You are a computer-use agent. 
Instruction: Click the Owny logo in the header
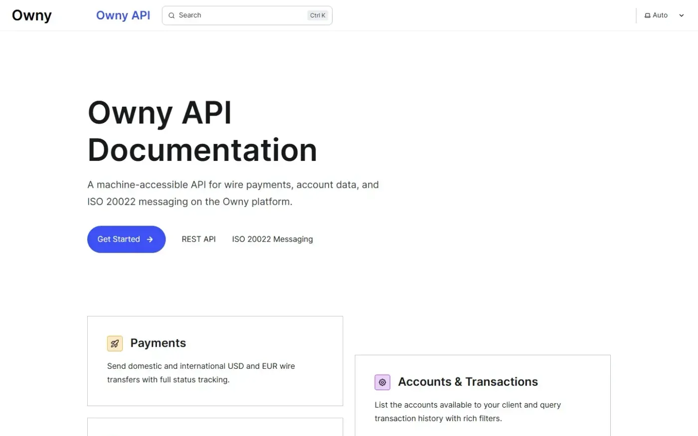point(31,15)
